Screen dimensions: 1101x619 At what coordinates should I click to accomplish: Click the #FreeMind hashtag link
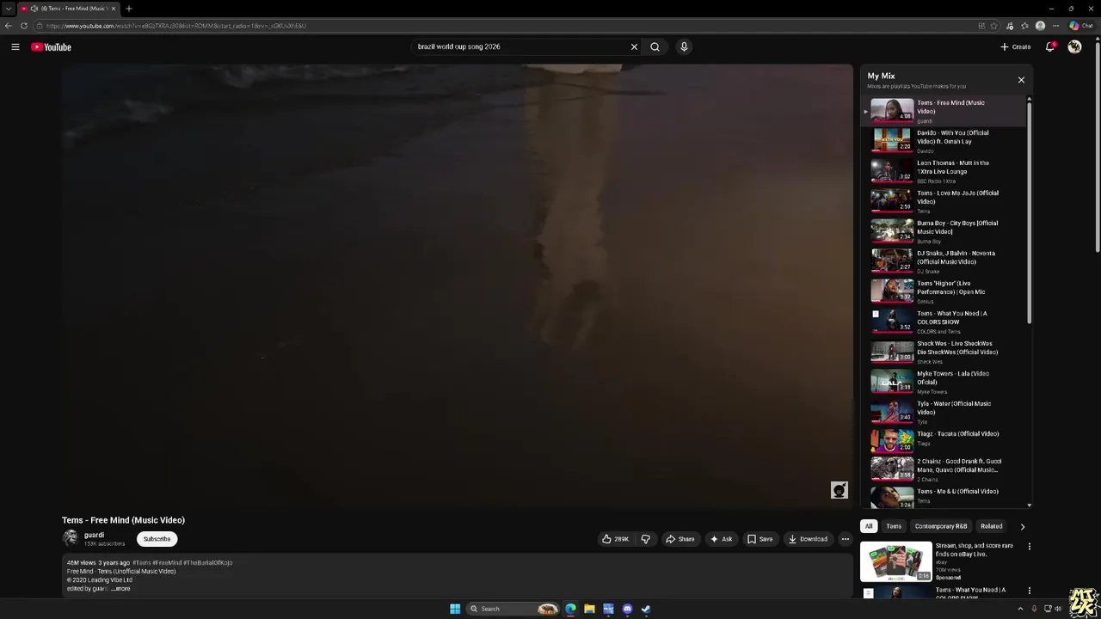coord(167,562)
